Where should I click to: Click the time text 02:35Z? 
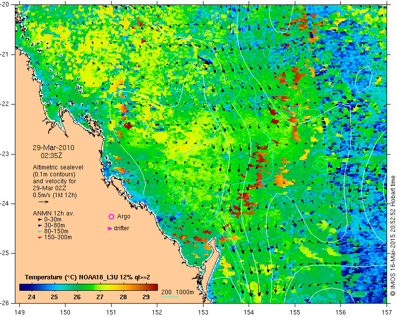tap(52, 156)
